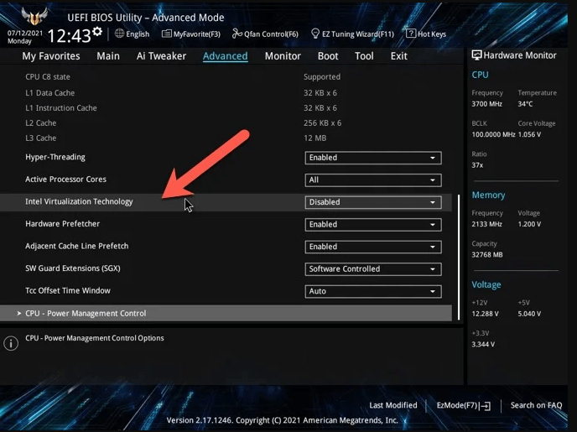Go to the Exit tab
The width and height of the screenshot is (577, 432).
[399, 56]
